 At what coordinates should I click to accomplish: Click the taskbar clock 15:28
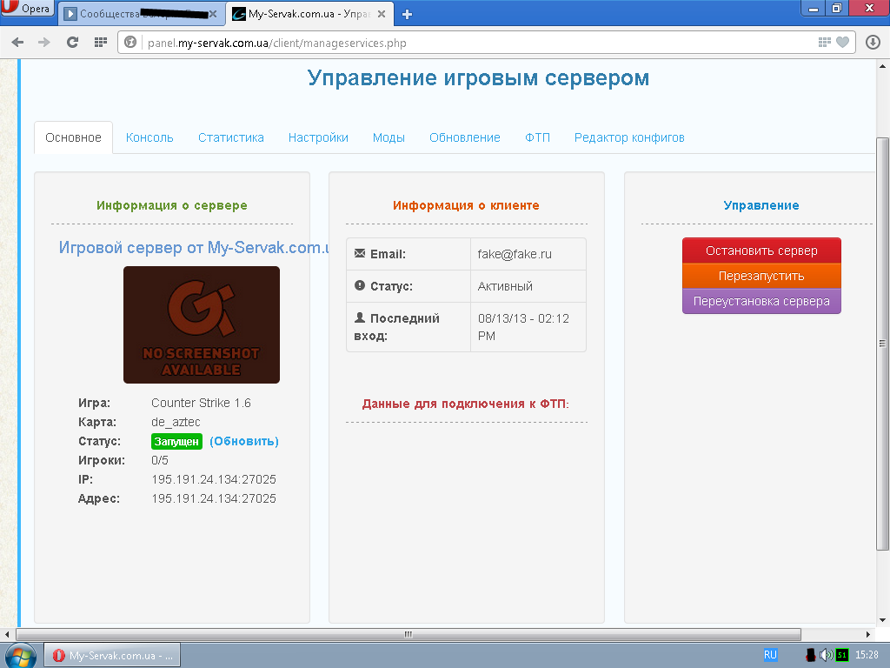point(867,655)
